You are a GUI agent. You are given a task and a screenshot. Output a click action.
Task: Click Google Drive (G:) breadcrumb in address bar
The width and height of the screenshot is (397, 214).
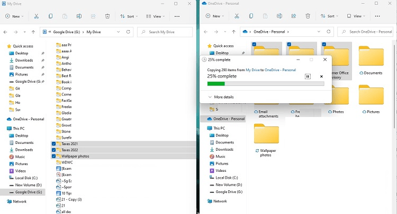click(67, 32)
